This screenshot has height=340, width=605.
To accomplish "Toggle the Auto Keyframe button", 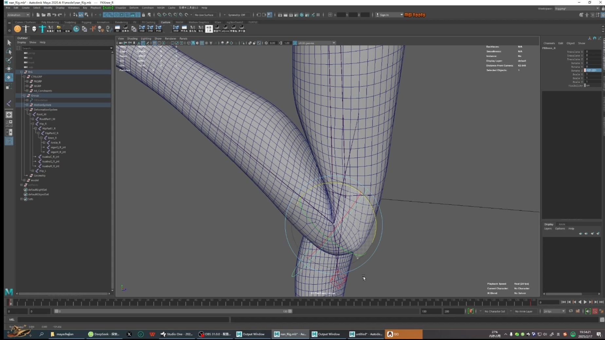I will tap(470, 311).
